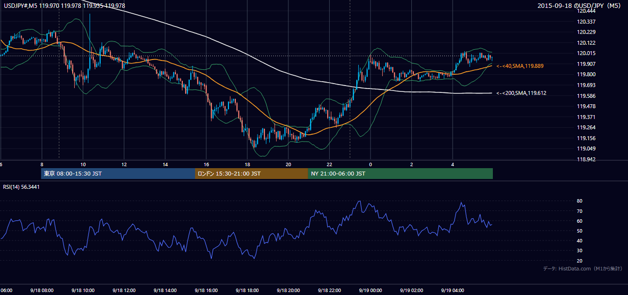The height and width of the screenshot is (295, 628).
Task: Click the 40 SMA 119.889 label
Action: (520, 65)
